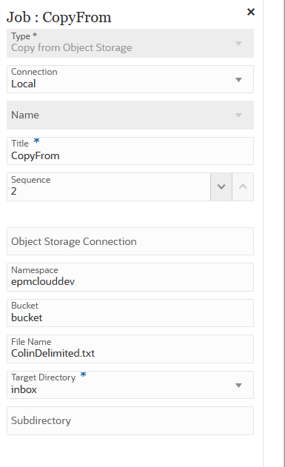The height and width of the screenshot is (467, 285).
Task: Increase Sequence with up chevron
Action: (x=243, y=187)
